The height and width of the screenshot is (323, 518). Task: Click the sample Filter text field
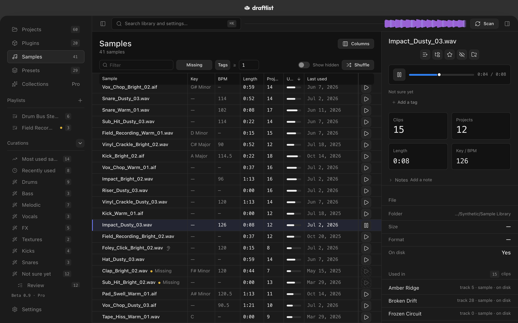coord(136,65)
